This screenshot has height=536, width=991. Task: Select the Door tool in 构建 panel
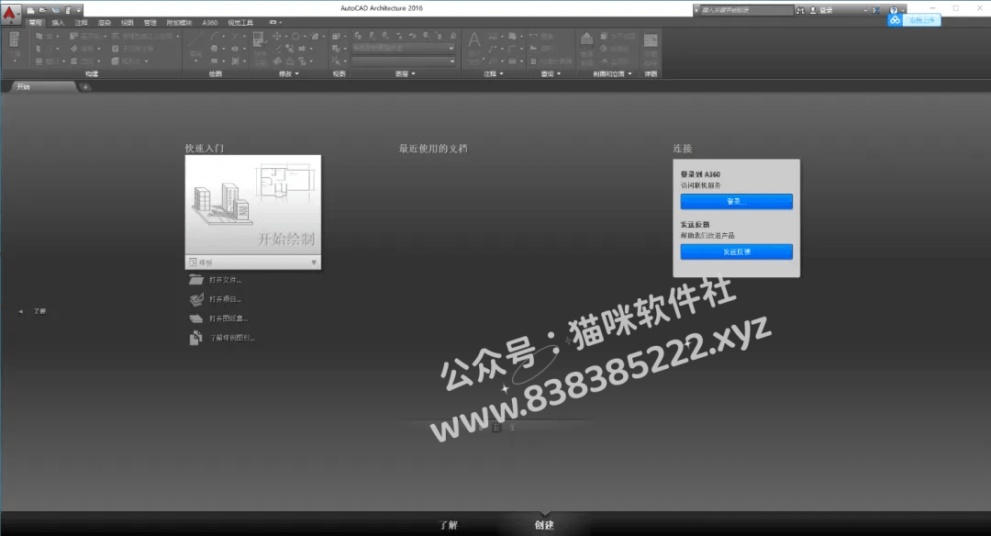click(x=39, y=49)
